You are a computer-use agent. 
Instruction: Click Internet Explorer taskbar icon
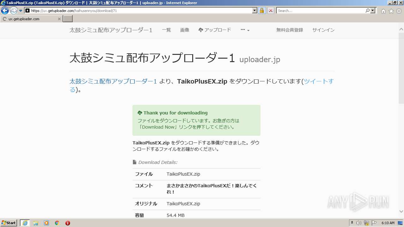coord(25,223)
